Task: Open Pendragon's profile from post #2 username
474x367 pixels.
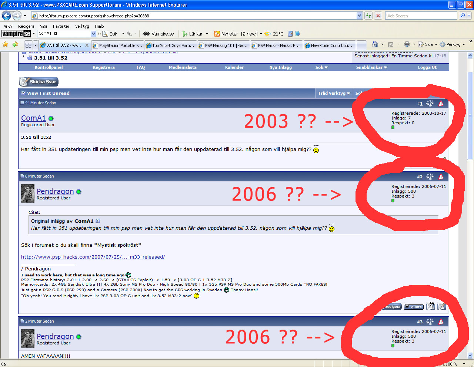Action: [x=55, y=191]
